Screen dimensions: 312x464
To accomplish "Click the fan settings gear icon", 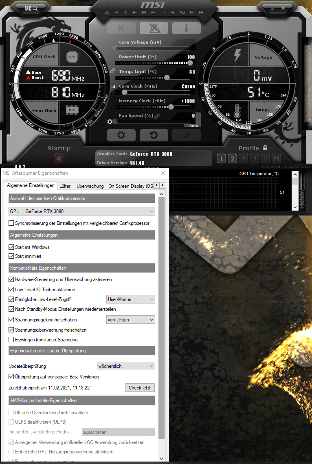I will (110, 122).
